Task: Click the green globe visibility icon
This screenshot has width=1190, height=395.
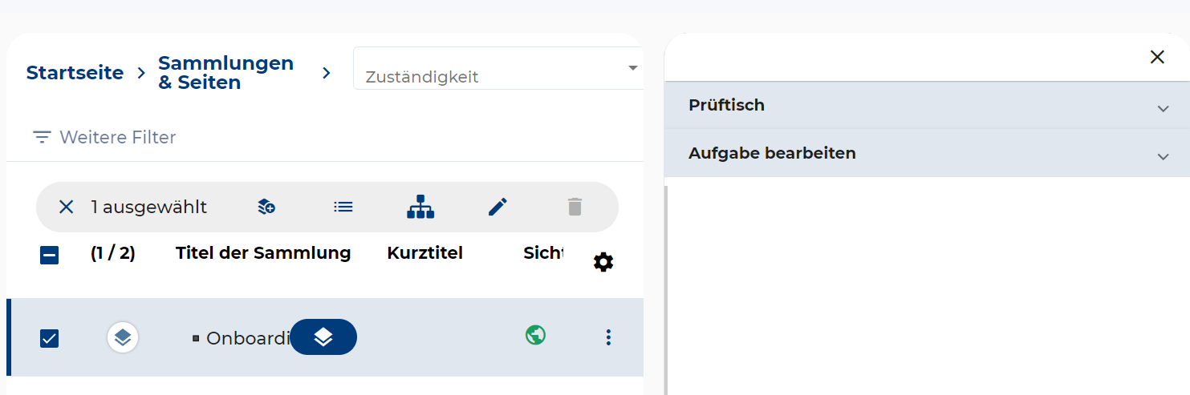Action: pos(535,335)
